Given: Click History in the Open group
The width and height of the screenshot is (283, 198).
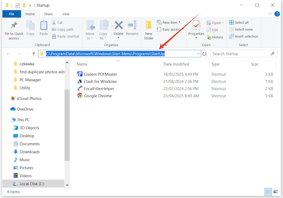Looking at the screenshot, I should (215, 37).
